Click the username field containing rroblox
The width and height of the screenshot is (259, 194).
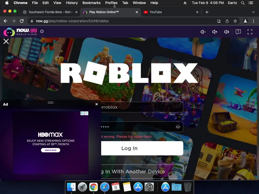tap(142, 107)
